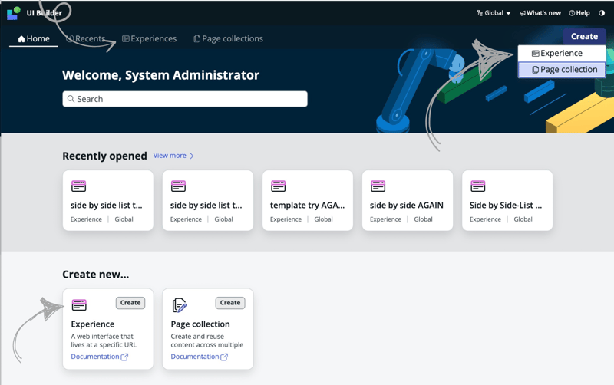The width and height of the screenshot is (614, 385).
Task: Go to the Page collections tab
Action: (228, 39)
